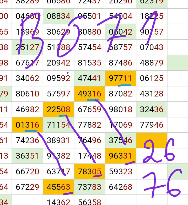Image resolution: width=188 pixels, height=205 pixels.
Task: Click the cell with value 95501
Action: click(90, 16)
